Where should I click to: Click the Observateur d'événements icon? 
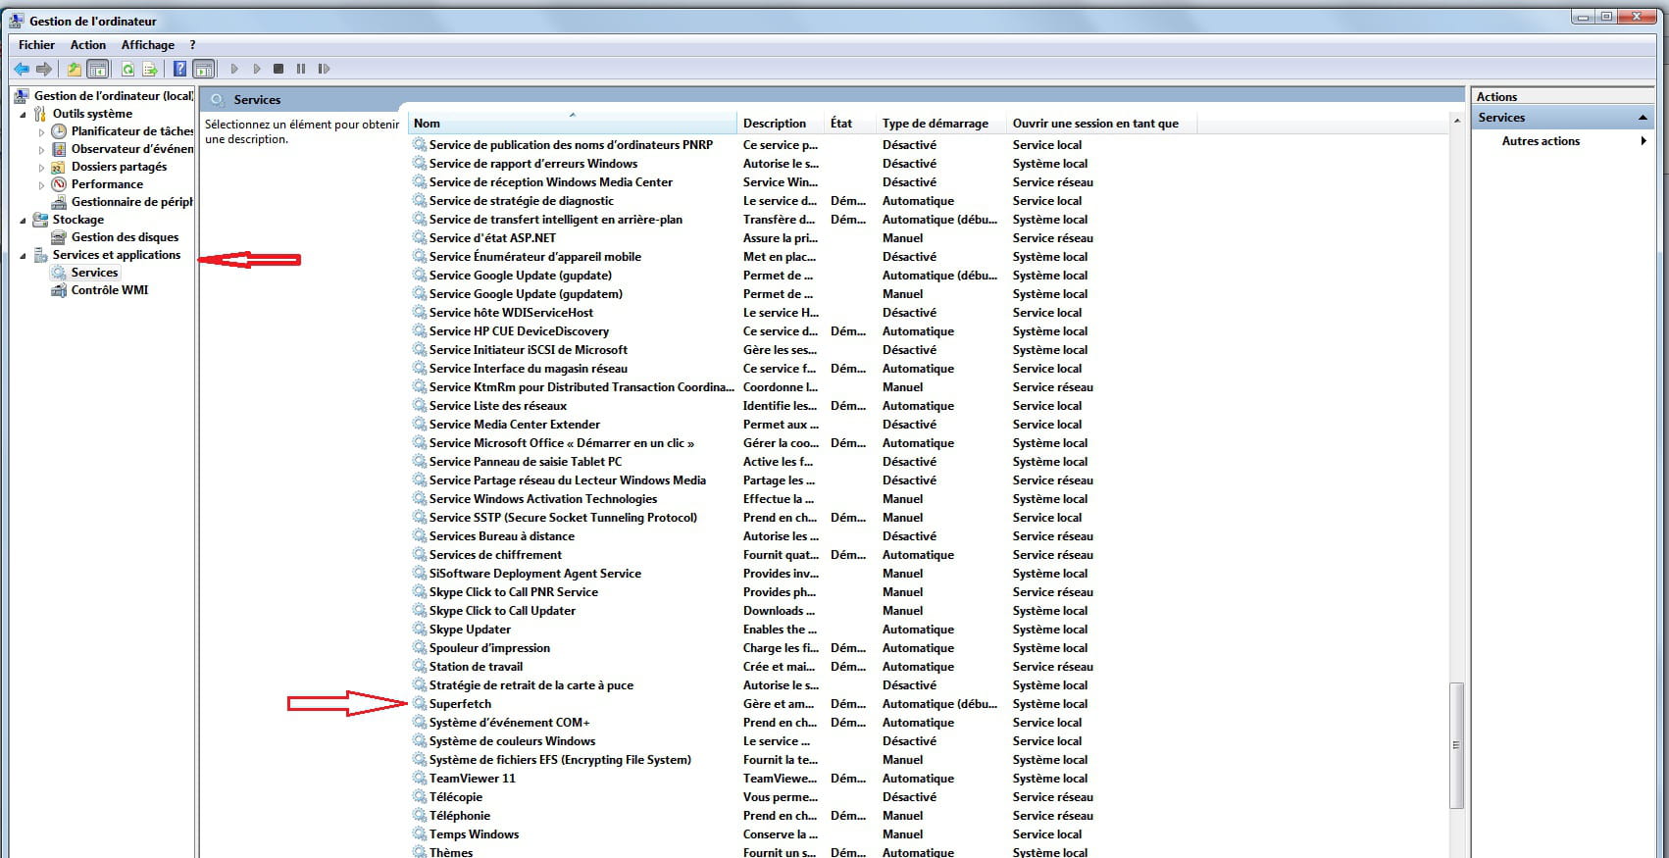click(x=59, y=149)
